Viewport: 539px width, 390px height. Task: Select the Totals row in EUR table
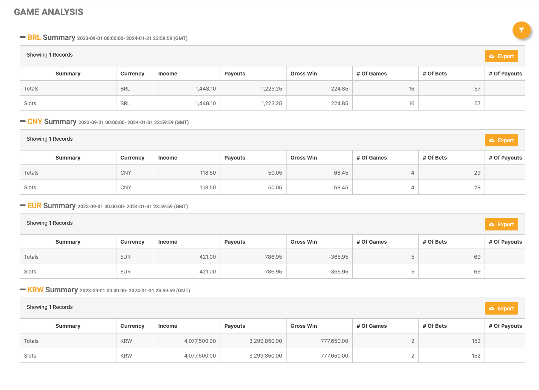[31, 257]
